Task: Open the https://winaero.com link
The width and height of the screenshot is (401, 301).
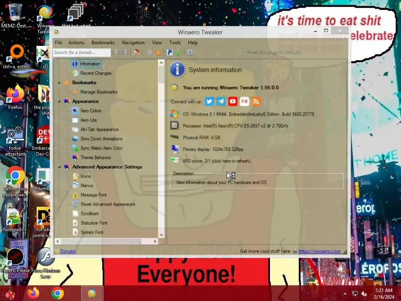Action: pyautogui.click(x=320, y=251)
